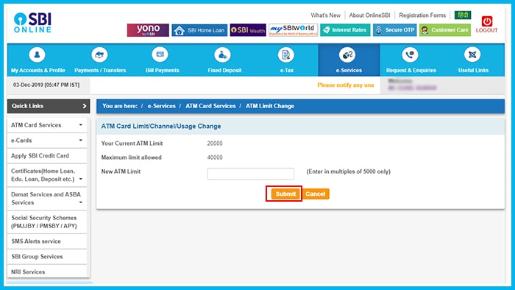Open the Payments / Transfers icon
The height and width of the screenshot is (290, 515).
click(x=99, y=54)
